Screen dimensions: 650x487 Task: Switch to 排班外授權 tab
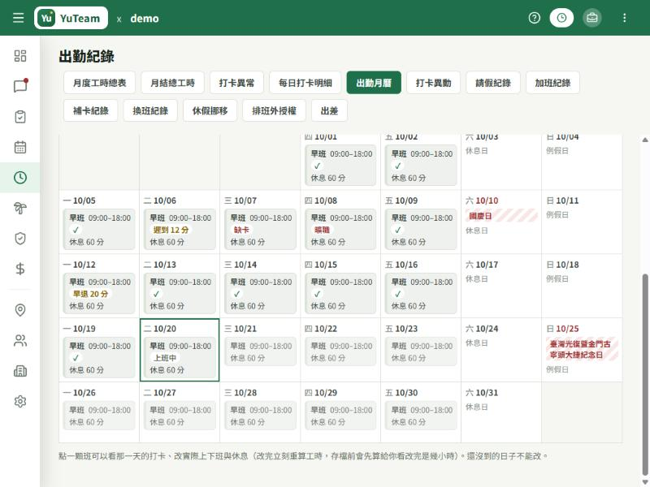pos(274,110)
